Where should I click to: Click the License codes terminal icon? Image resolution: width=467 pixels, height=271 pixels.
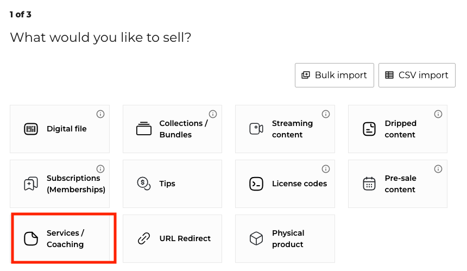(256, 184)
